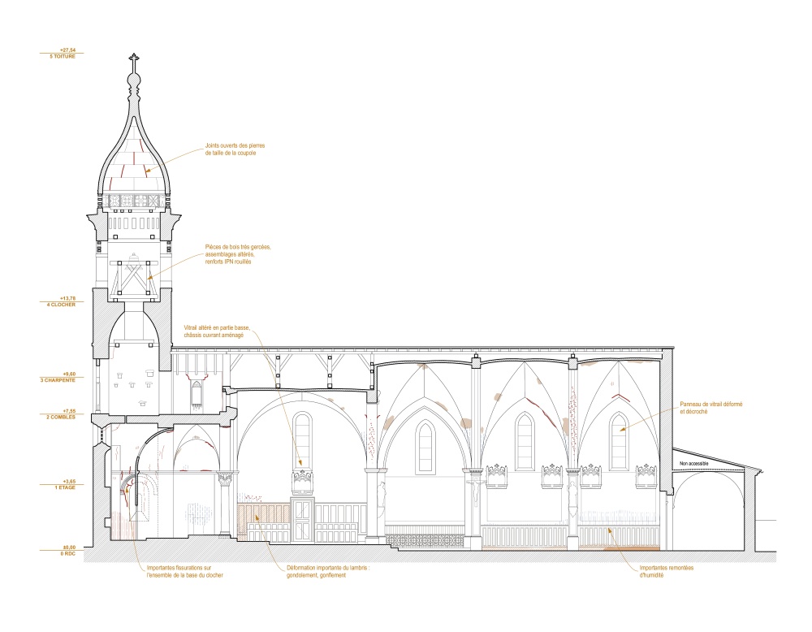Select the "+7,55" elevation value

(69, 411)
